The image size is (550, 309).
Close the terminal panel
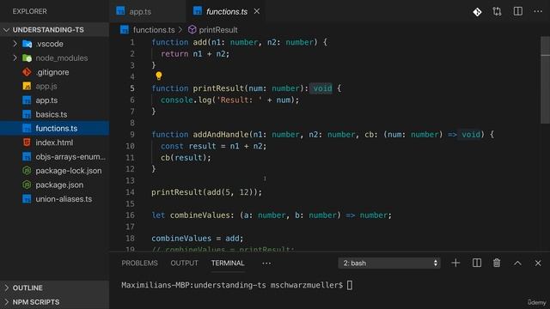coord(538,264)
